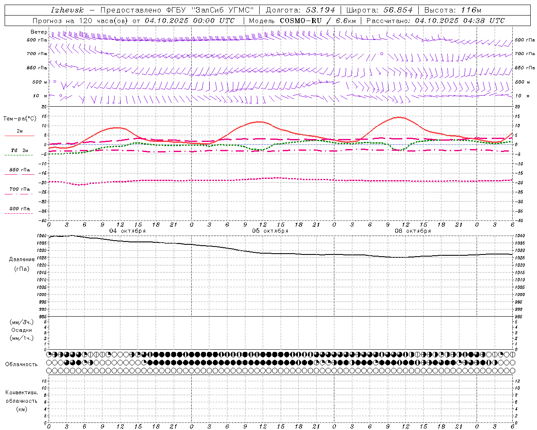
Task: Click the "Прогноз на 120 часа(ов)" forecast text
Action: click(x=81, y=21)
